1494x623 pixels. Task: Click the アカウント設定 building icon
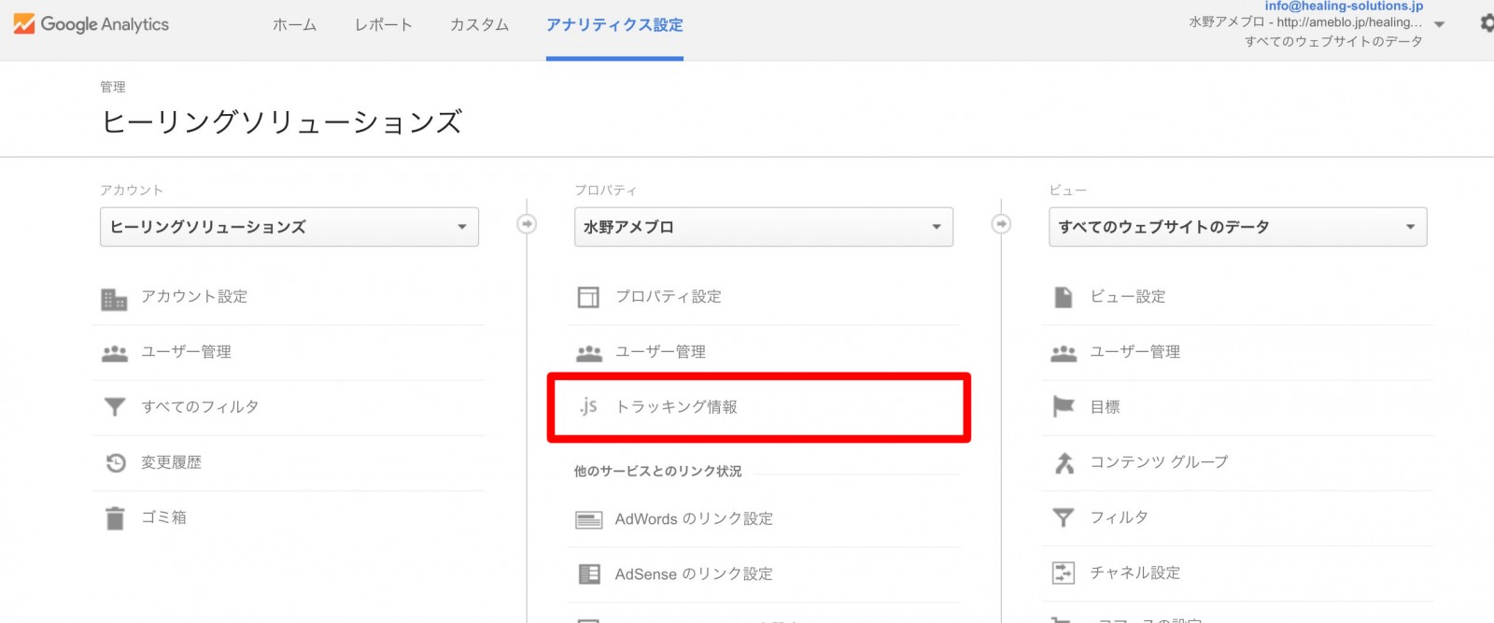pos(114,299)
